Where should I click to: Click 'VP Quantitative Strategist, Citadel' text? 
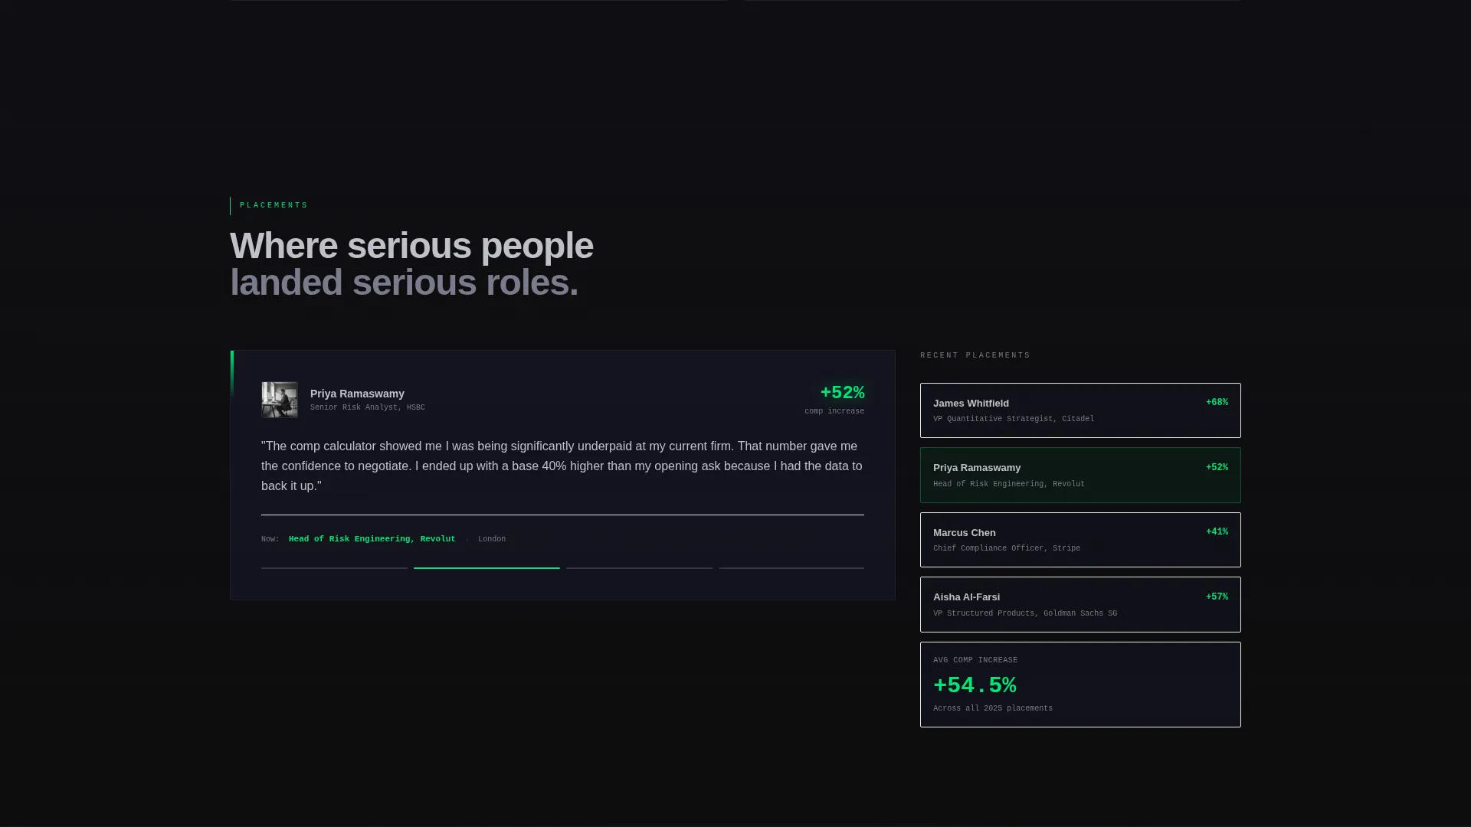pyautogui.click(x=1014, y=419)
